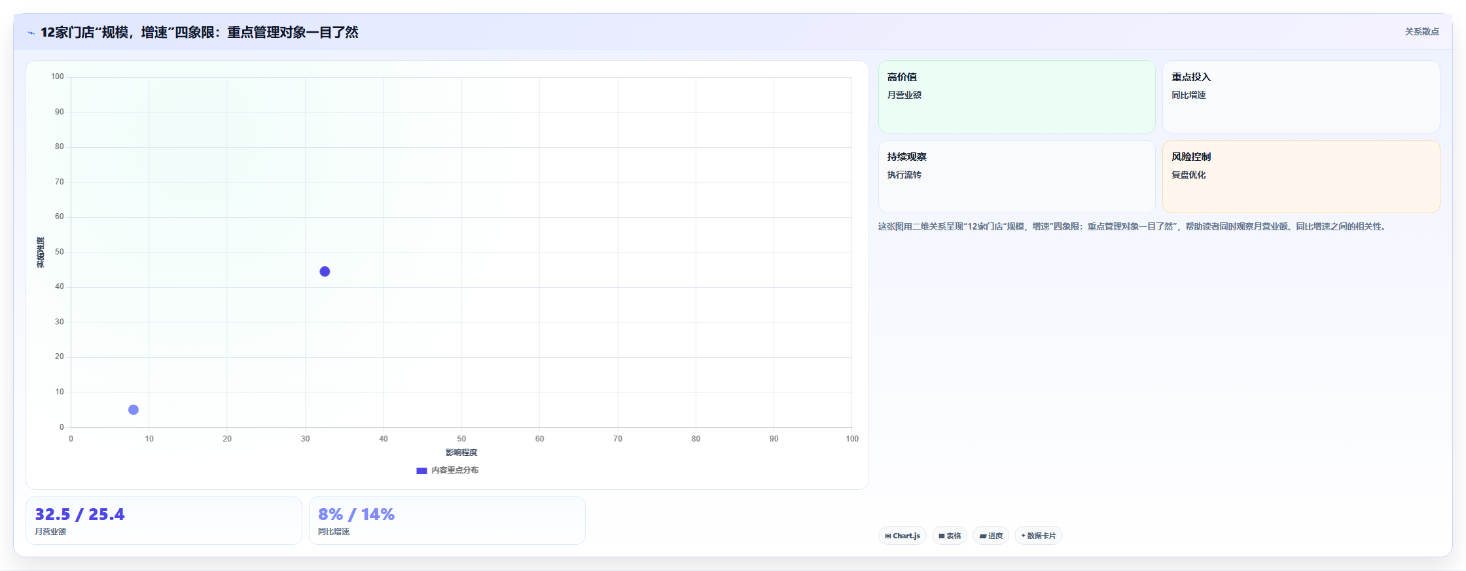Click the y-axis tick label 40
This screenshot has width=1466, height=571.
coord(60,286)
